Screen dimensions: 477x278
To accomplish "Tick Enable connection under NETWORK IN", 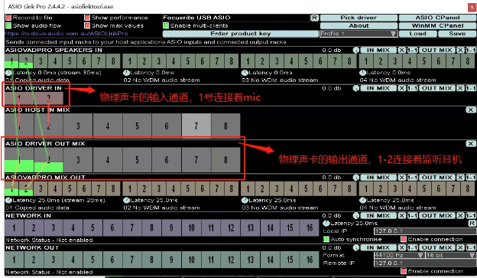I will point(404,239).
